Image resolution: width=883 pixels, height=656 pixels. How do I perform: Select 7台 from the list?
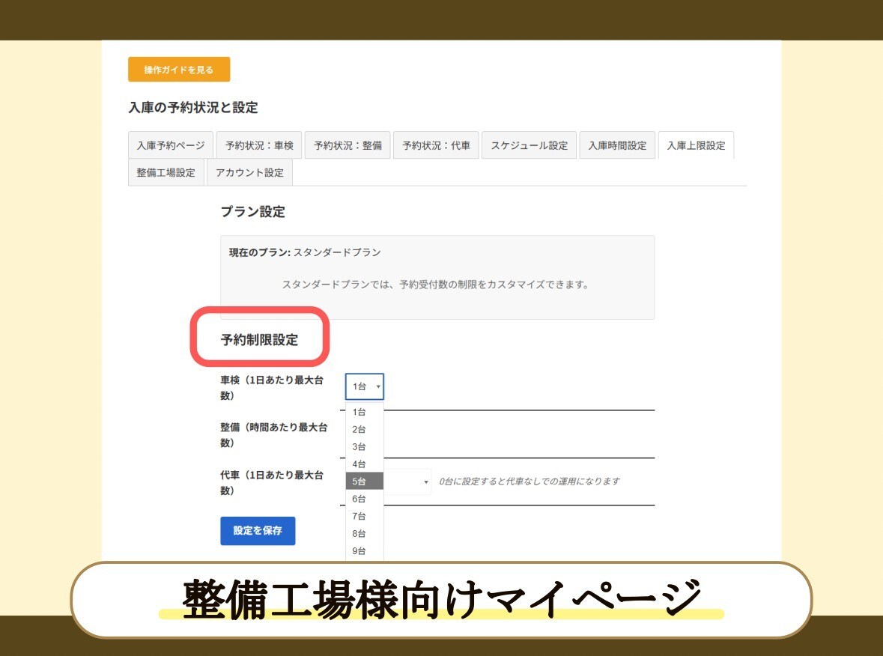click(x=364, y=516)
